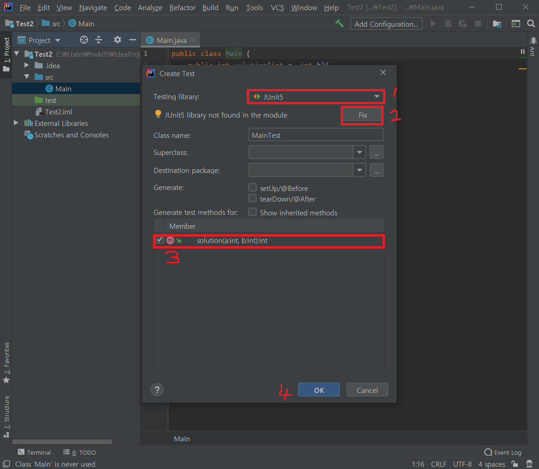The width and height of the screenshot is (539, 469).
Task: Click the highlighting level pause icon in editor
Action: 522,52
